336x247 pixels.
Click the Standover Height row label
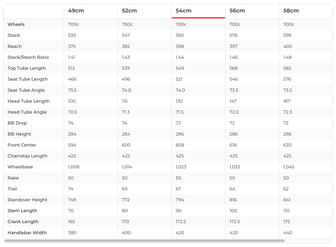27,200
